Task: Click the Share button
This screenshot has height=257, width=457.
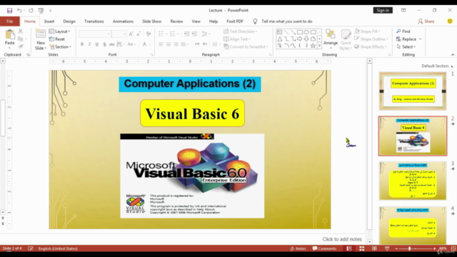Action: click(426, 21)
